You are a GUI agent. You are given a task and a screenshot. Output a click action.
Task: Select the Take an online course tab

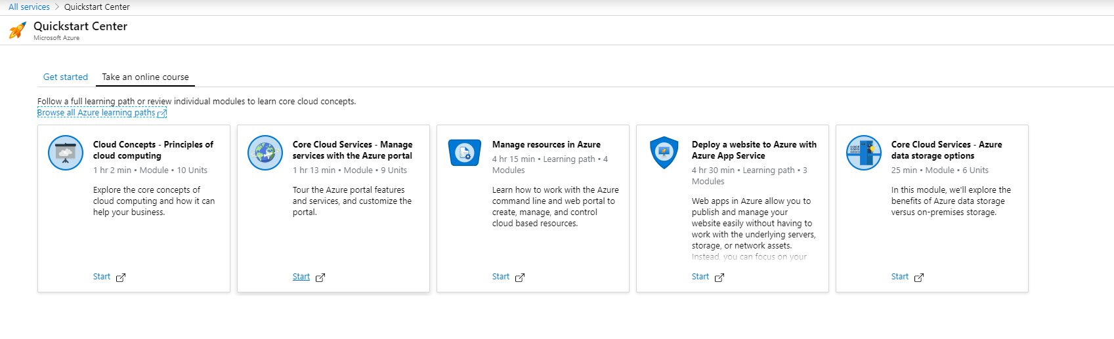[145, 77]
